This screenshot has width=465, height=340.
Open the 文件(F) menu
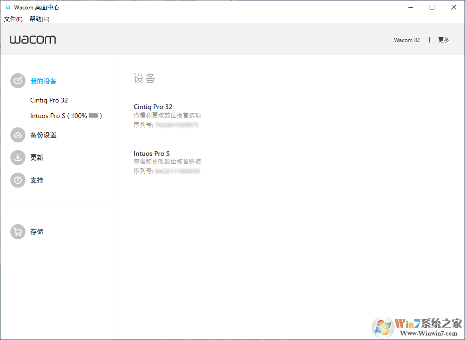(x=13, y=19)
